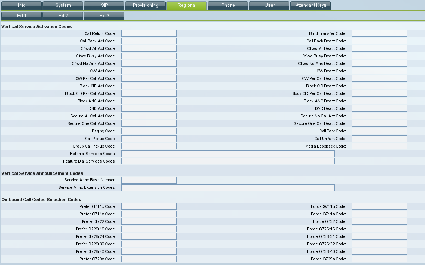Image resolution: width=425 pixels, height=265 pixels.
Task: Open the Ext 1 tab
Action: pos(21,16)
